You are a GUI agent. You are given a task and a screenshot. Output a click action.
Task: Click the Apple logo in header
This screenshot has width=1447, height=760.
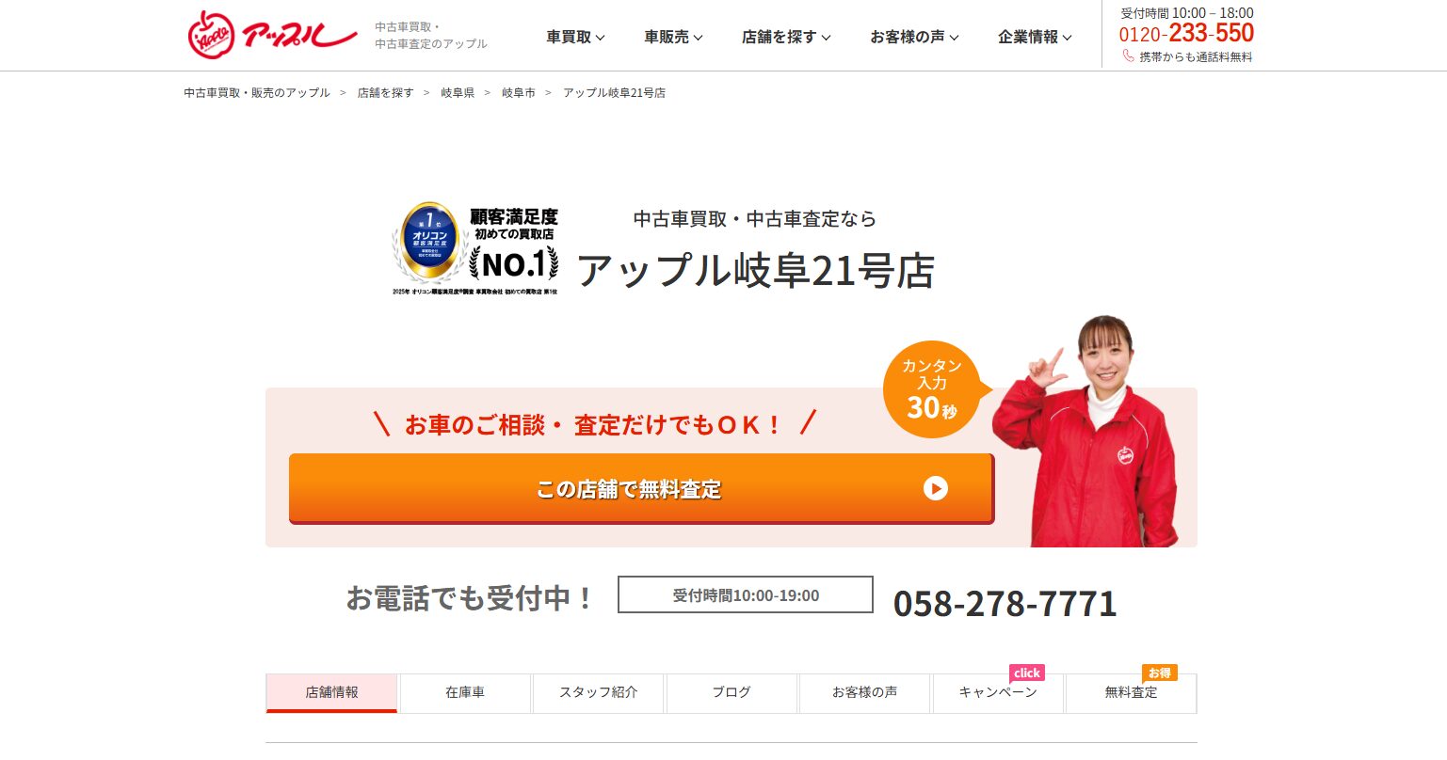pos(273,35)
